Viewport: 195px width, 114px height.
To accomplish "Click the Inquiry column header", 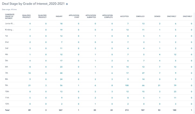I will [x=59, y=16].
